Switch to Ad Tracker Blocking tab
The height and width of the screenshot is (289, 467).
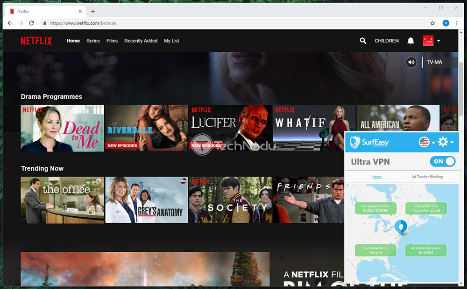pos(427,177)
